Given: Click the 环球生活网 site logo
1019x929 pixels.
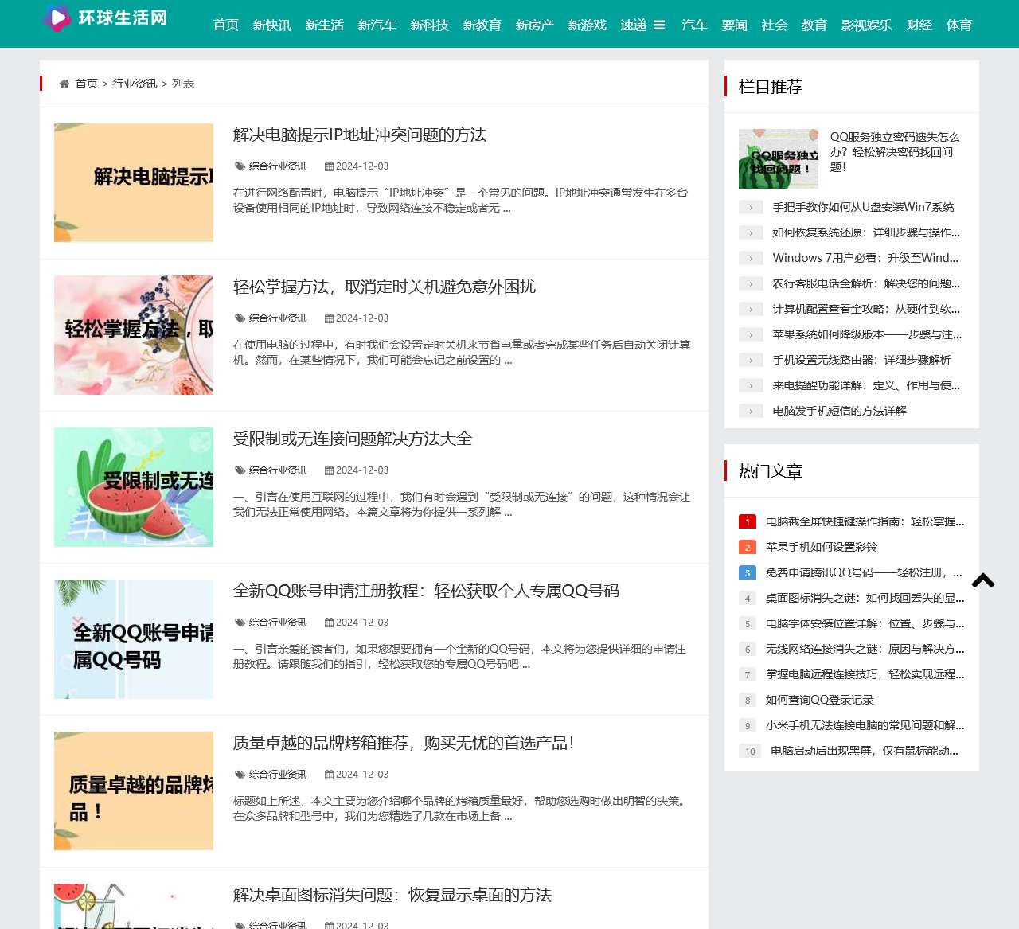Looking at the screenshot, I should pyautogui.click(x=106, y=18).
